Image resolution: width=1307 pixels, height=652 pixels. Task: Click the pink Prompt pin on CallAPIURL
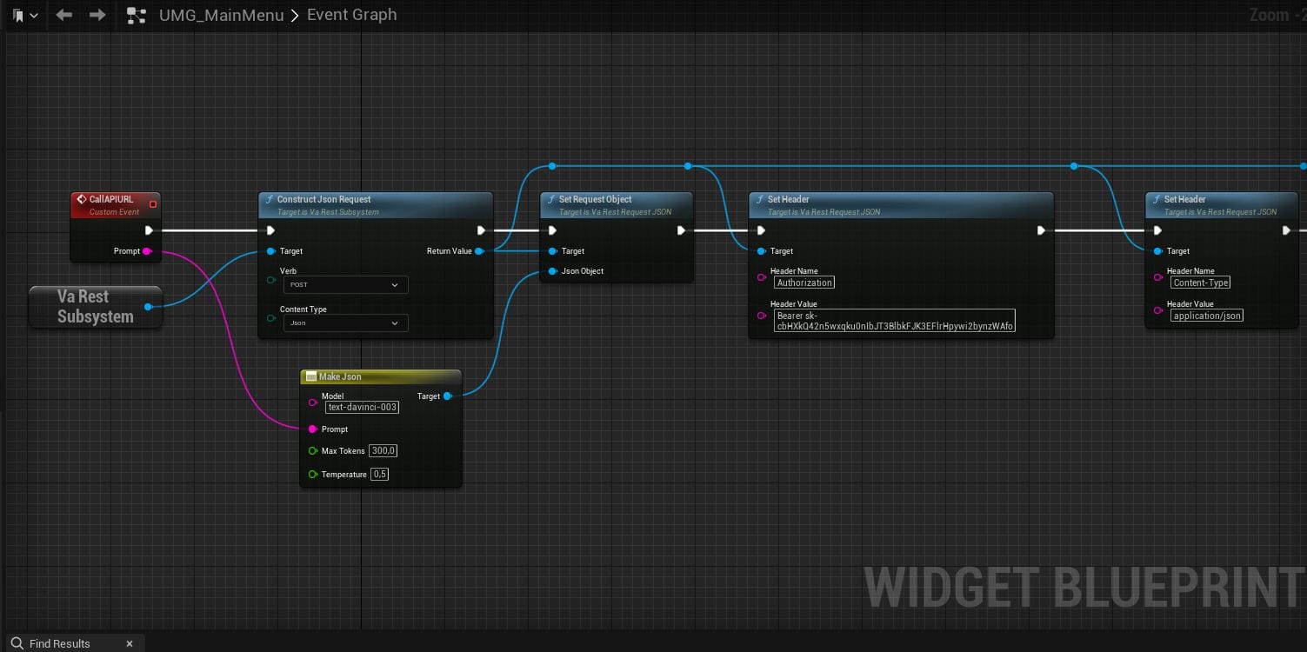(x=146, y=251)
